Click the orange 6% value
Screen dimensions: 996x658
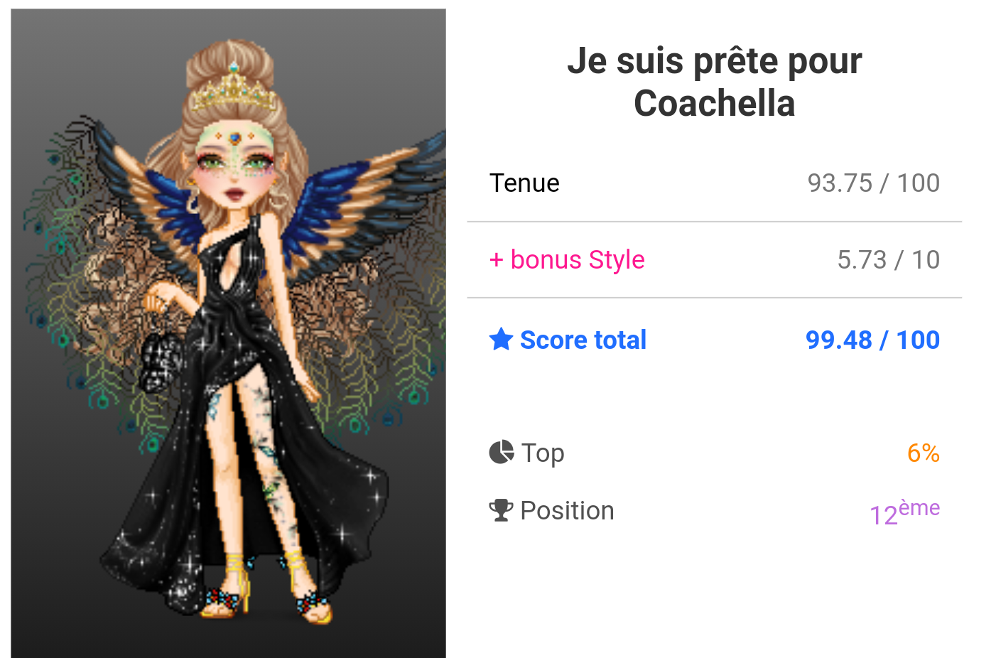point(923,453)
